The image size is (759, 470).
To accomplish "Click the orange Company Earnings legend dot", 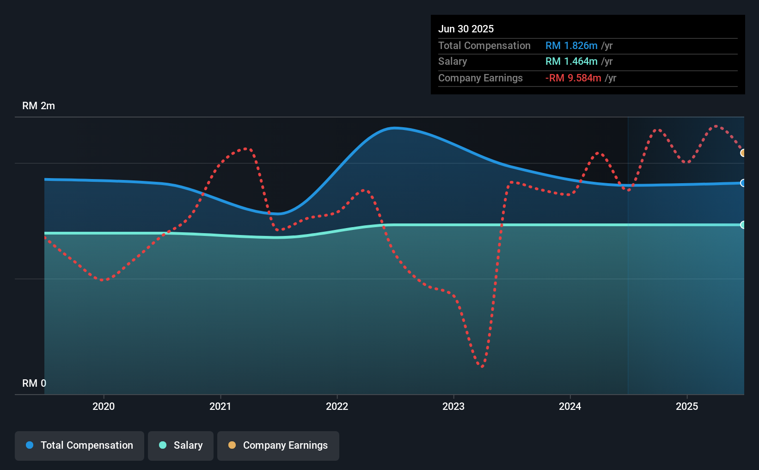I will pyautogui.click(x=232, y=445).
